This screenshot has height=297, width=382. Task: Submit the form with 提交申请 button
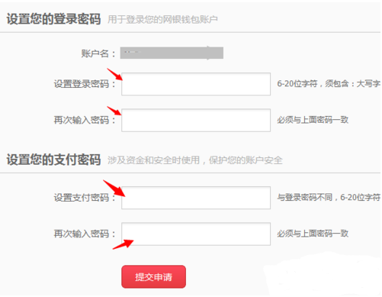[153, 276]
